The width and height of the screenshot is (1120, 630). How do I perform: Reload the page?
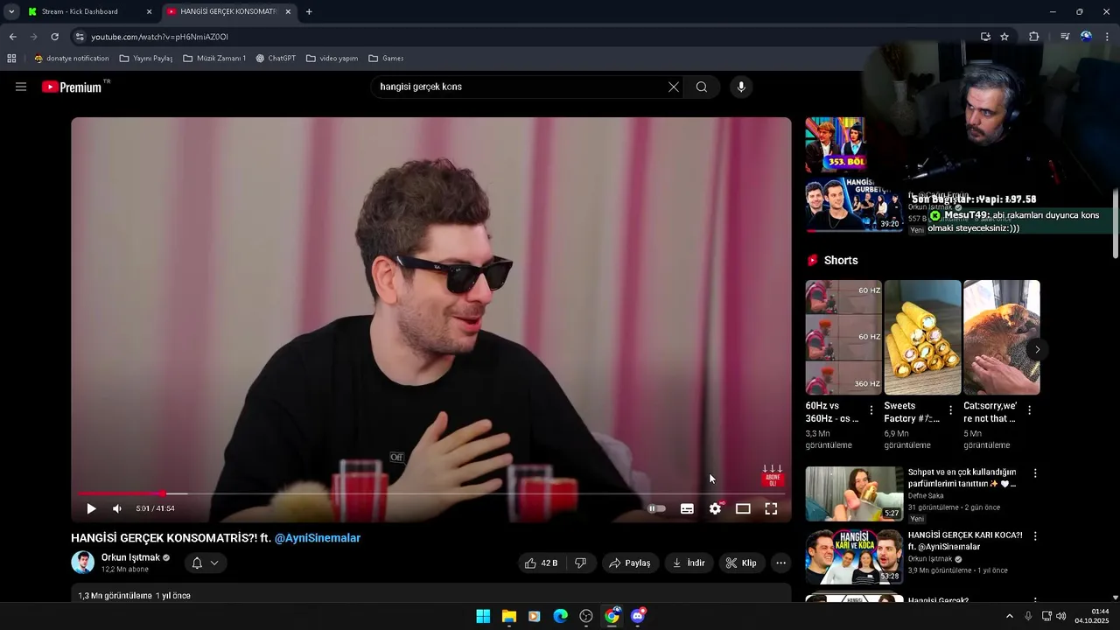[54, 37]
